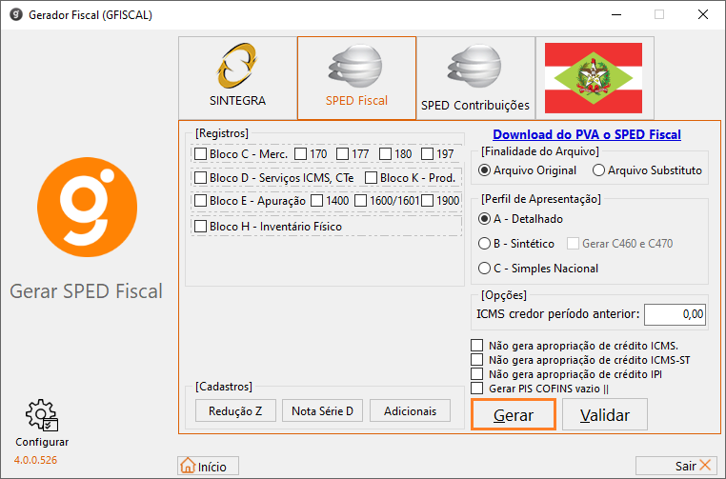Click the orange Gerador Fiscal logo
The width and height of the screenshot is (726, 479).
[87, 207]
